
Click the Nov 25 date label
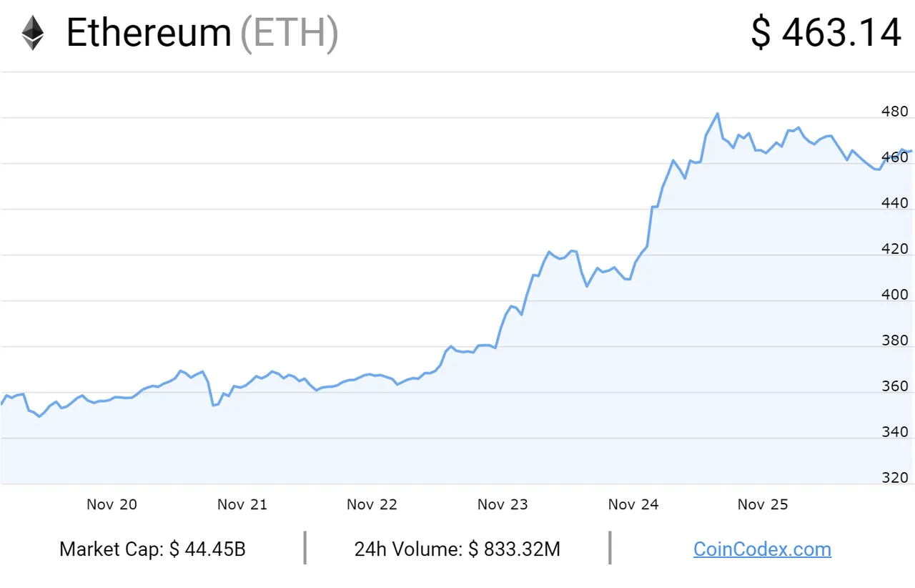(x=763, y=504)
